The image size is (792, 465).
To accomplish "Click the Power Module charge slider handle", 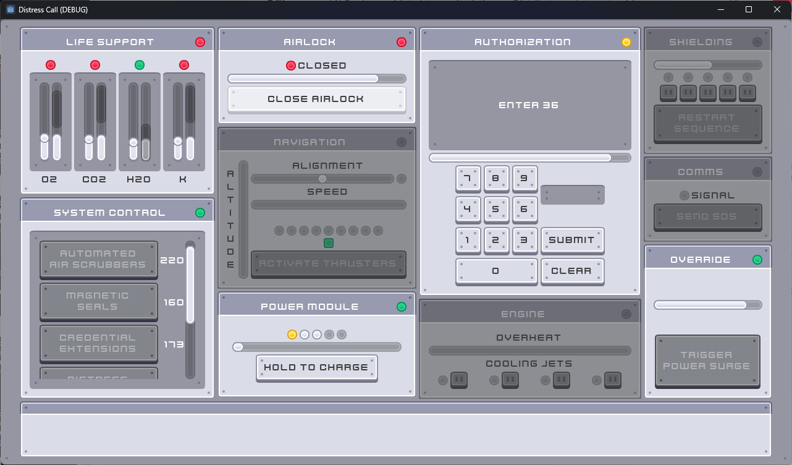I will click(x=238, y=347).
